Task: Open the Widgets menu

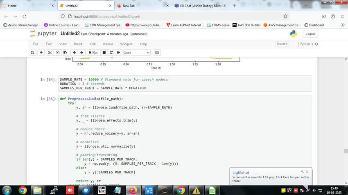Action: [x=126, y=44]
